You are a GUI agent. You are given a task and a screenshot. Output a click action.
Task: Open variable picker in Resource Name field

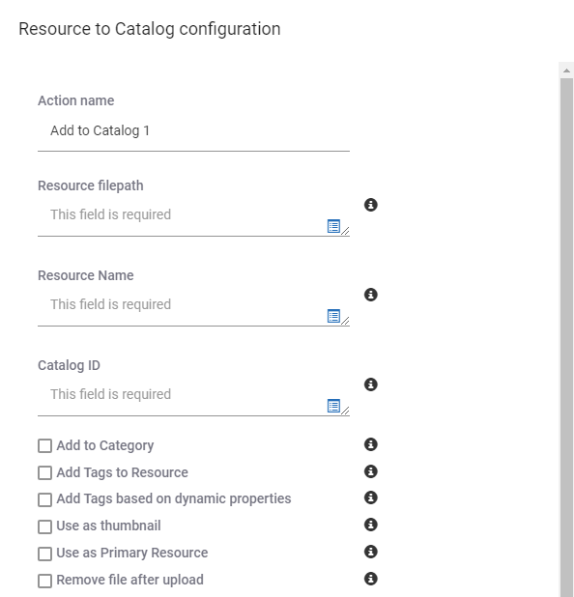333,316
